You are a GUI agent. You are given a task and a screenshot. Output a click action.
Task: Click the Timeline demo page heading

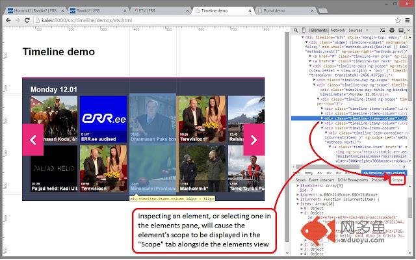pyautogui.click(x=58, y=52)
